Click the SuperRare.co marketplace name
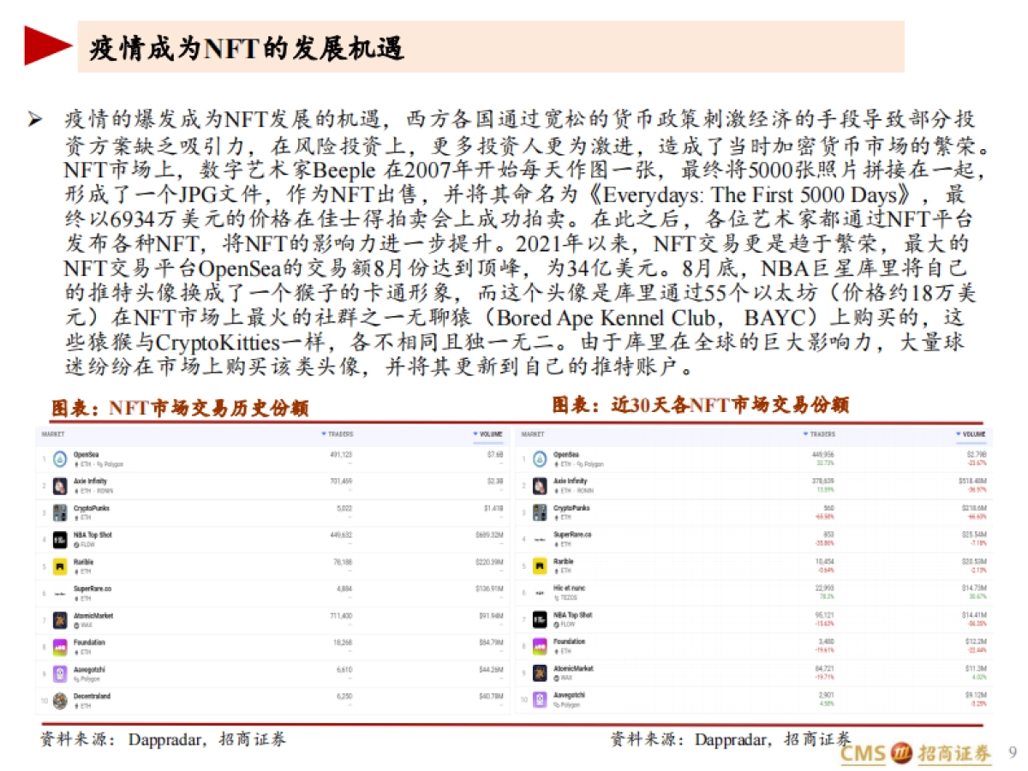Screen dimensions: 1028x771 click(93, 589)
